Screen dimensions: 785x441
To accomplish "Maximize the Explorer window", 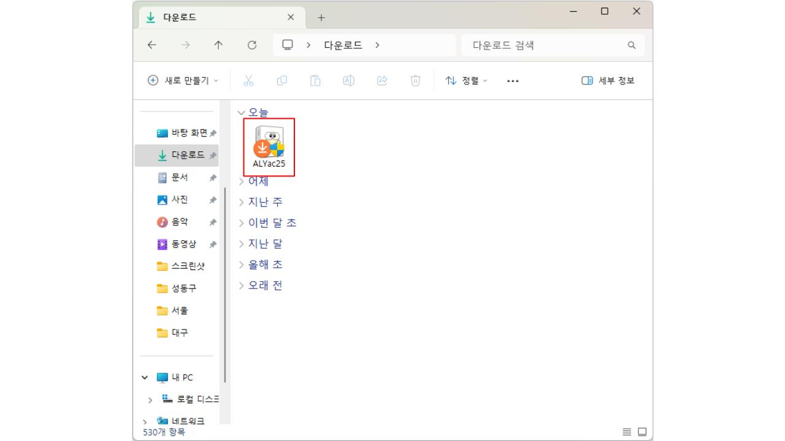I will click(x=605, y=12).
